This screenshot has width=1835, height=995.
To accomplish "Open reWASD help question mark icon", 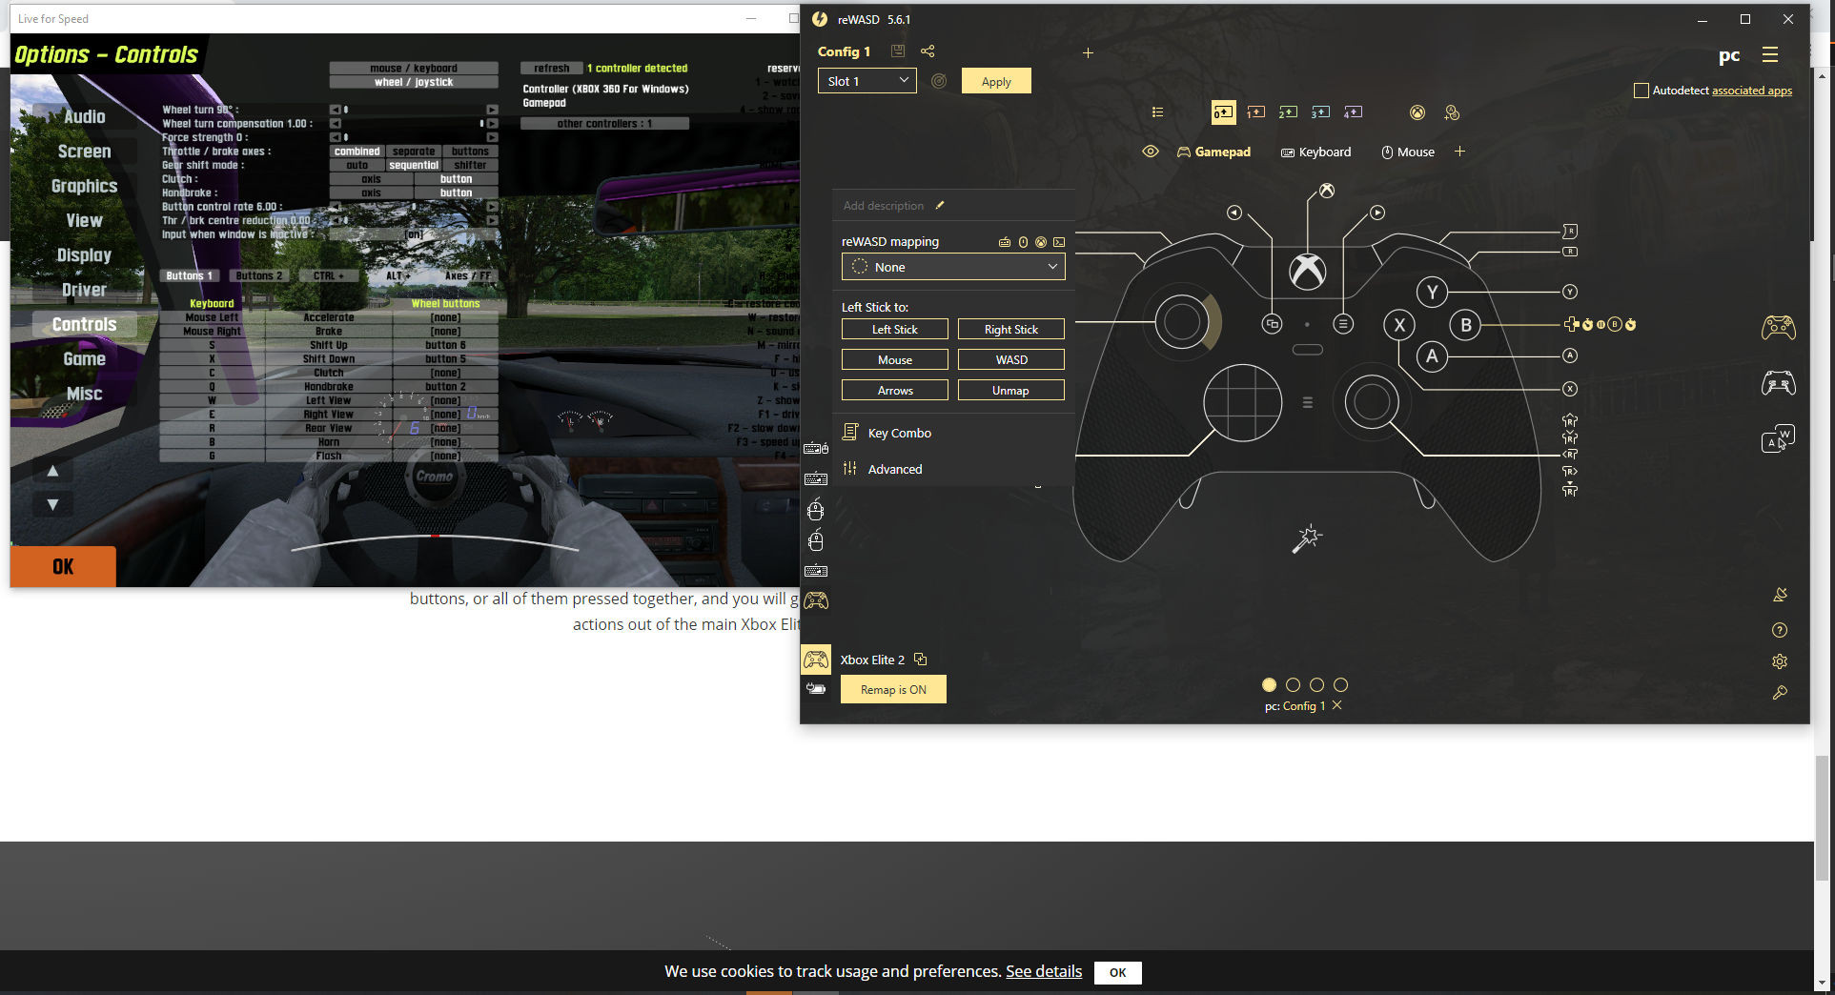I will pyautogui.click(x=1780, y=630).
